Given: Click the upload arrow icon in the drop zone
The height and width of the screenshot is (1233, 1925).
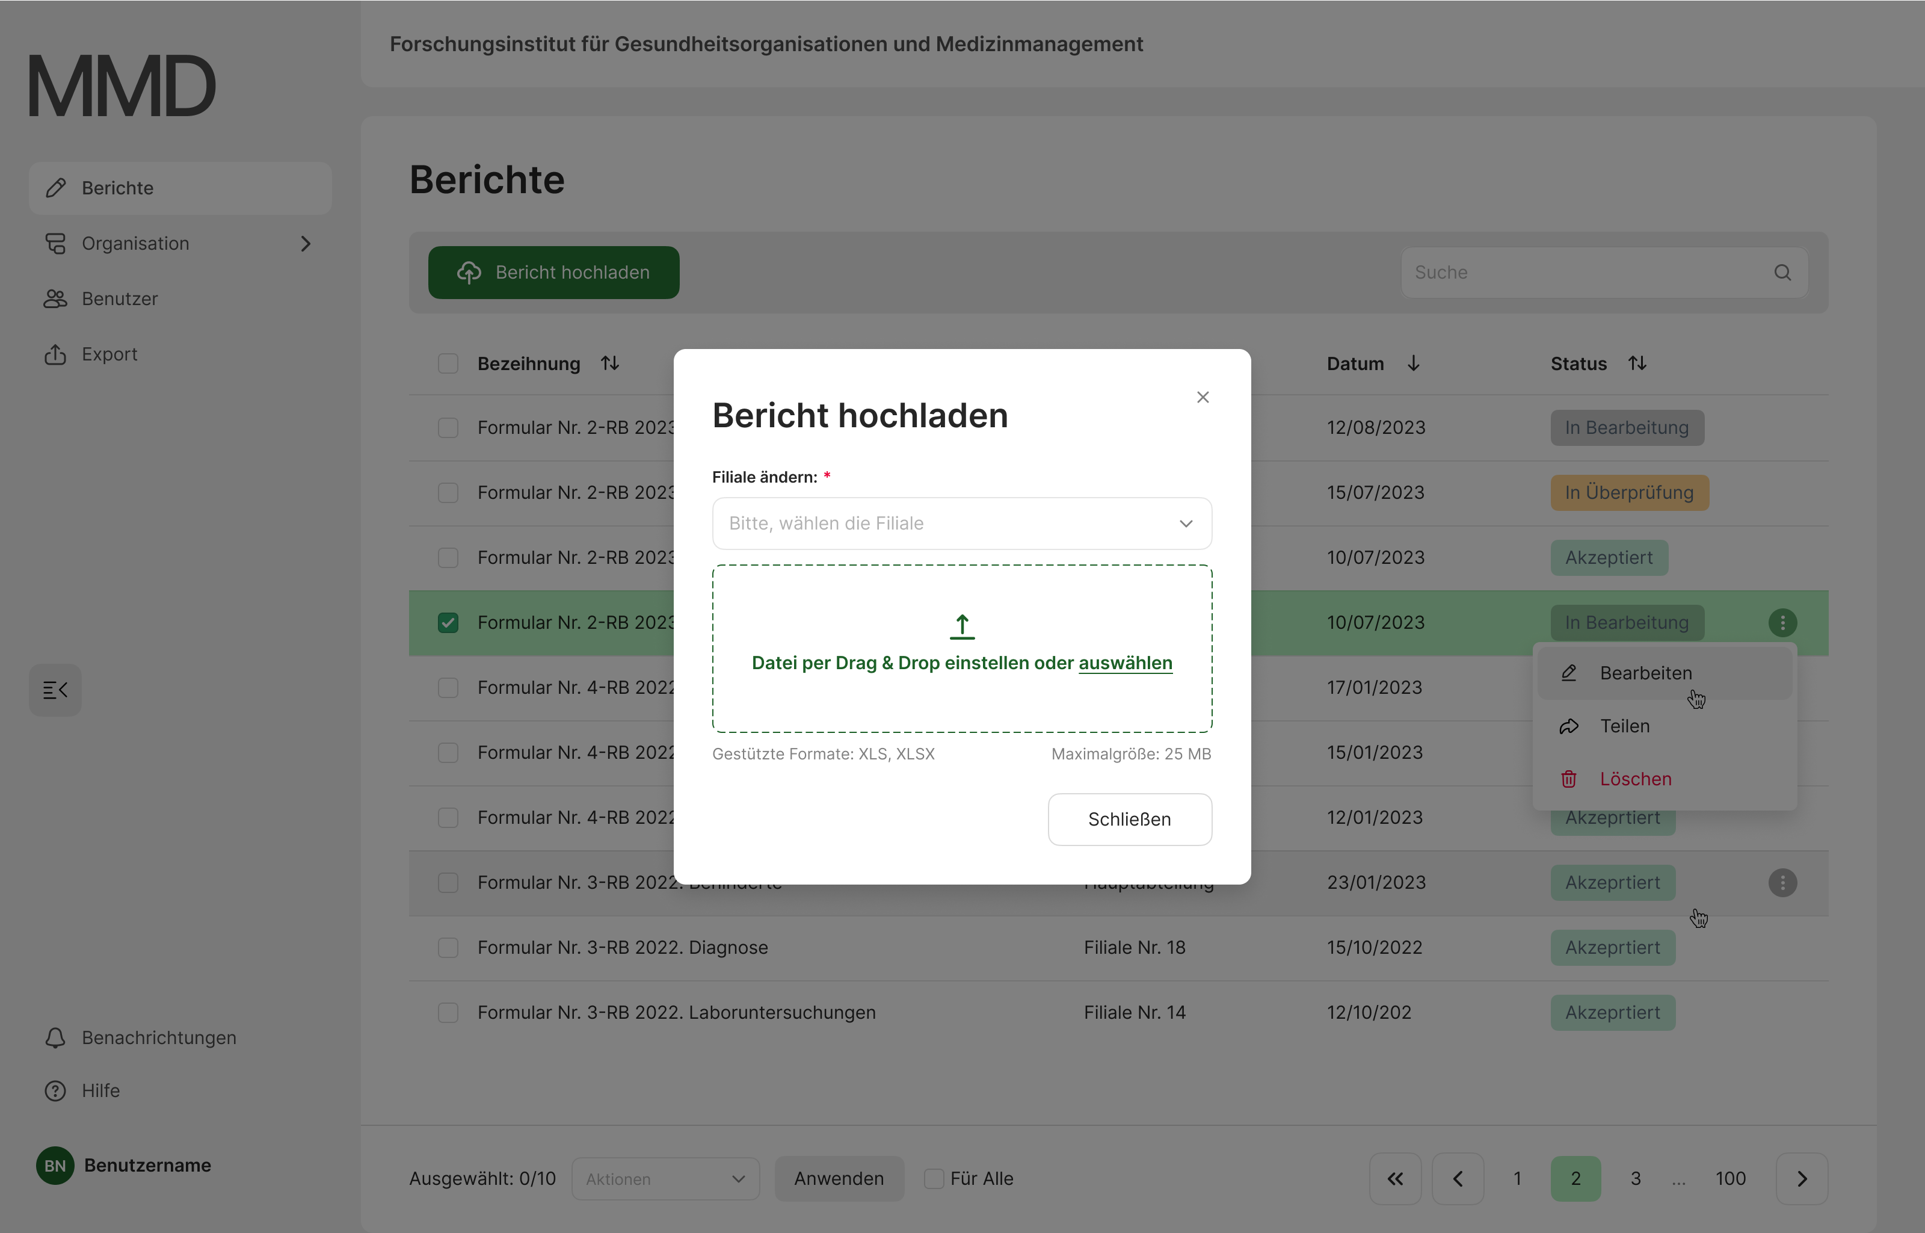Looking at the screenshot, I should click(x=962, y=627).
